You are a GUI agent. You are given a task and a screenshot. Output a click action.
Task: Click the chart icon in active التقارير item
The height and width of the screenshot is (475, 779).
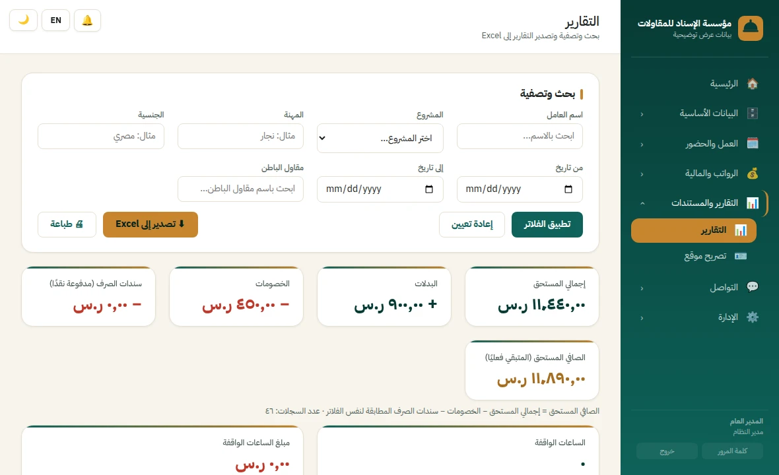pyautogui.click(x=740, y=230)
